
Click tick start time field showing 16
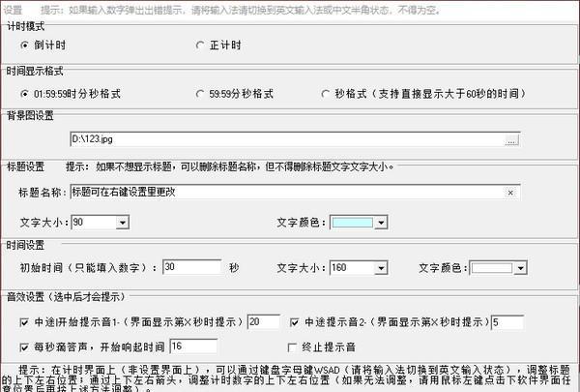tap(193, 347)
